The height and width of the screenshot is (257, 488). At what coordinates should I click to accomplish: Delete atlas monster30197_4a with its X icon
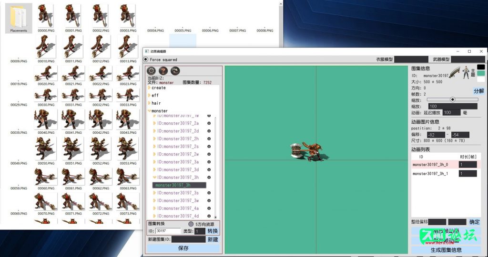[x=209, y=208]
